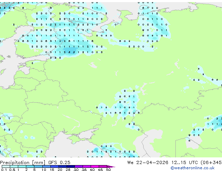Click the legend value '10'
This screenshot has height=171, width=222.
[x=44, y=170]
